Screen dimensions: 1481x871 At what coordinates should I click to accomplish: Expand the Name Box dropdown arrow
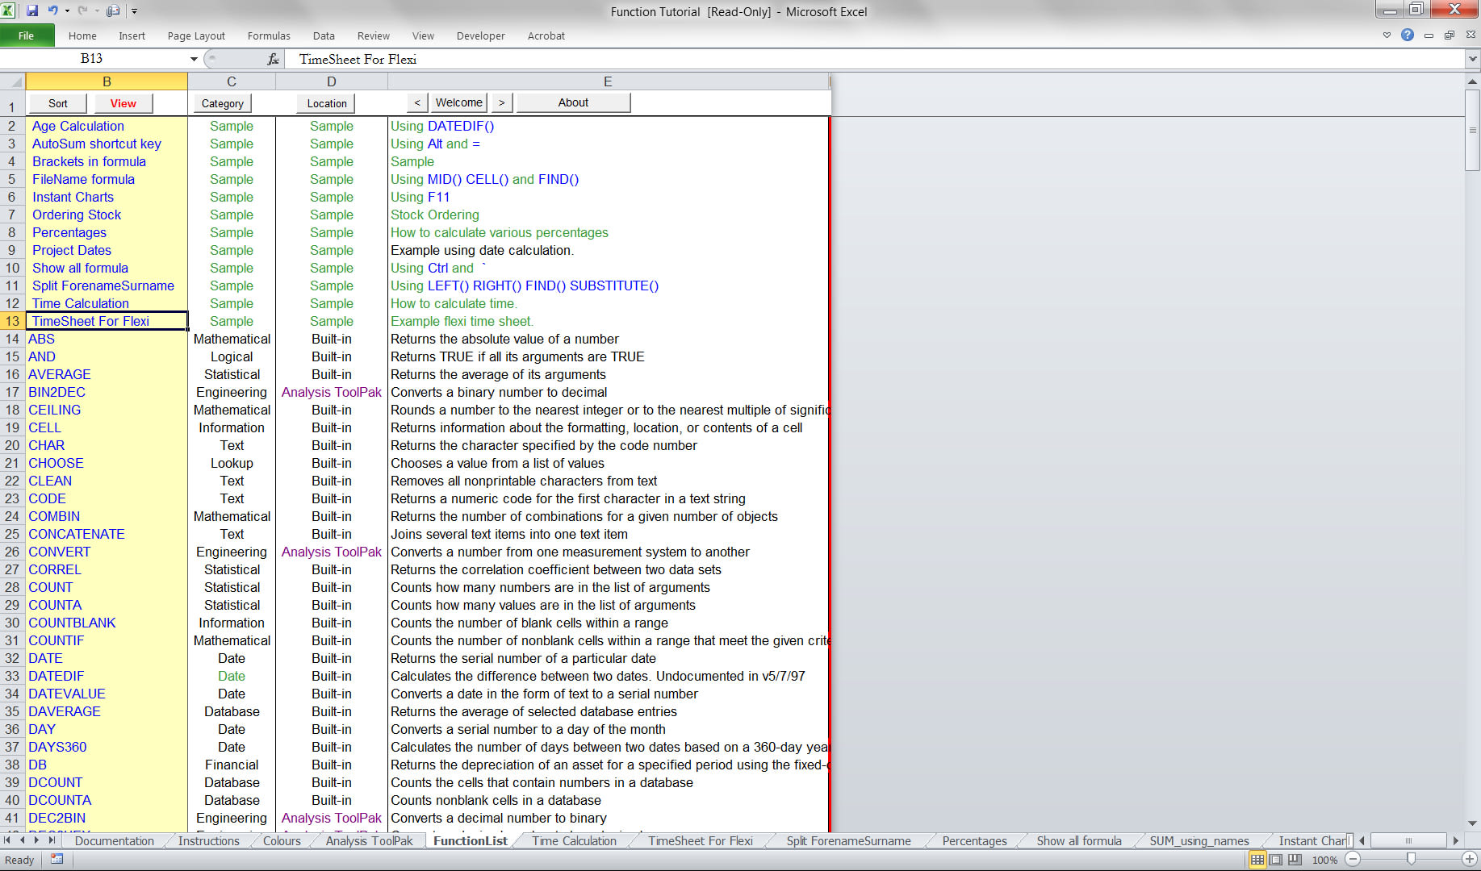click(194, 59)
